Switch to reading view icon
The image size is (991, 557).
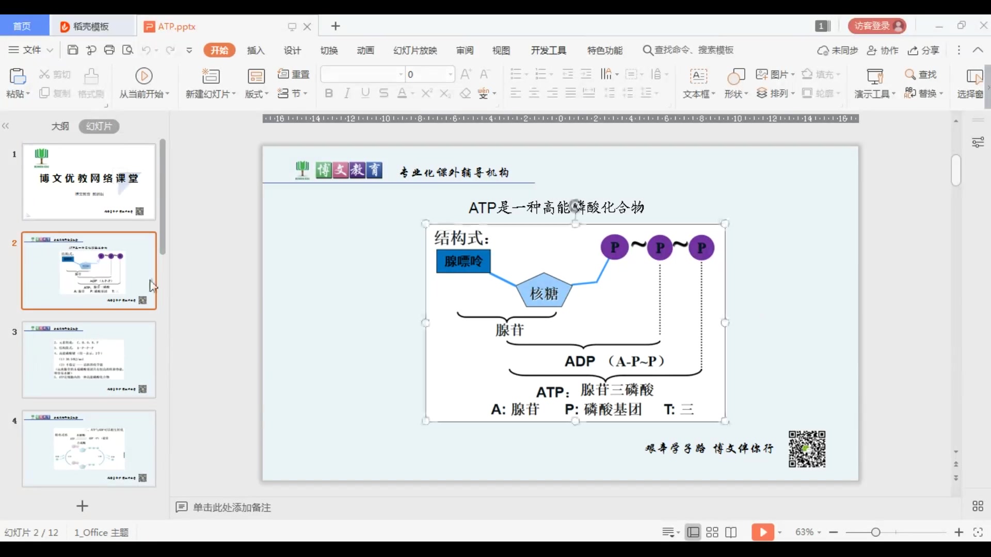click(x=731, y=532)
